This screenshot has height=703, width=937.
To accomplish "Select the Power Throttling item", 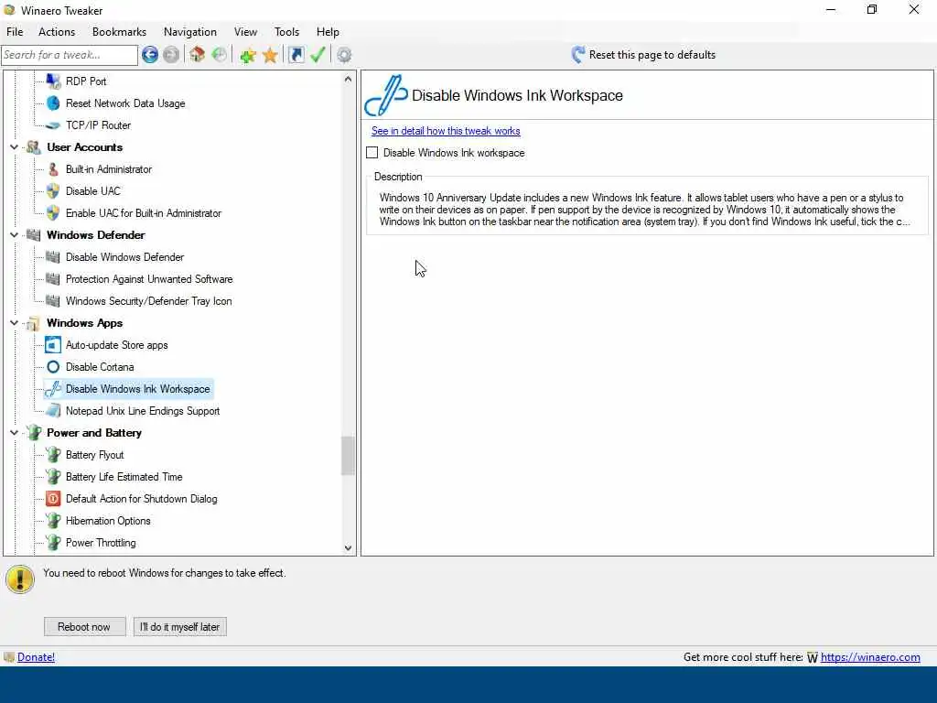I will [x=101, y=543].
